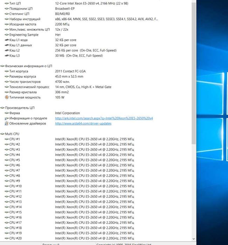Click the icon next to 'Псевдоним ЦП'
This screenshot has height=245, width=228.
pyautogui.click(x=7, y=9)
